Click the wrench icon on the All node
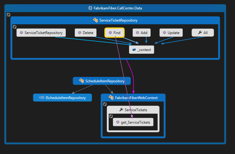235x154 pixels. pos(200,33)
